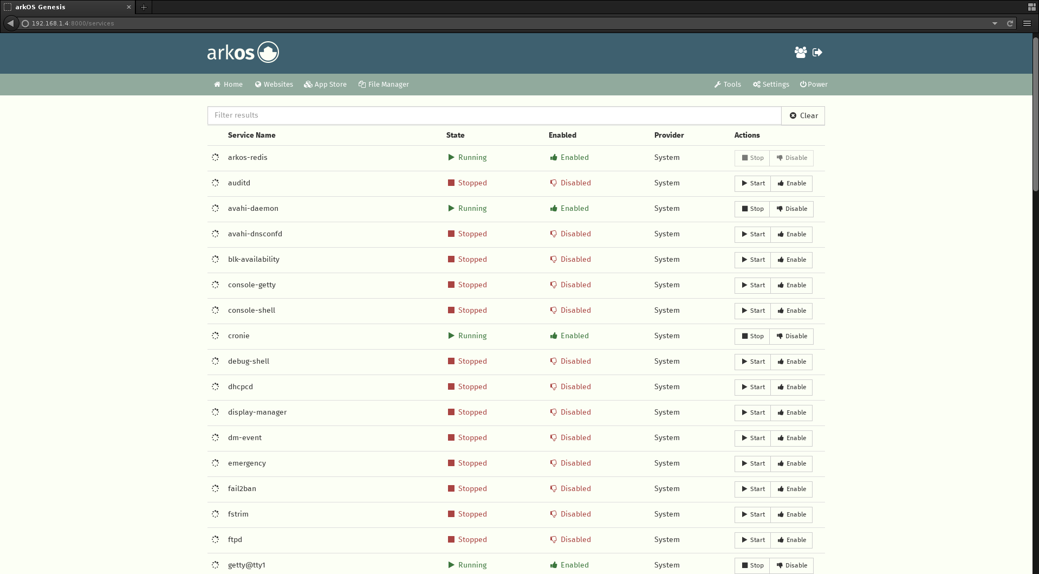
Task: Click the logout icon in header
Action: [817, 52]
